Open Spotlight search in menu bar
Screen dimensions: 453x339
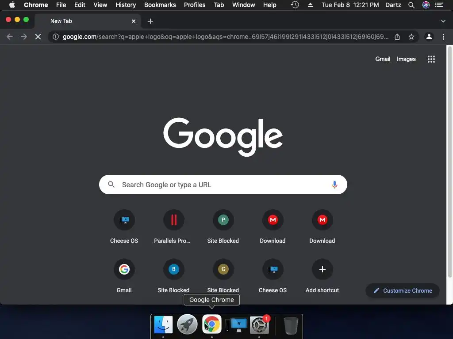(x=411, y=5)
